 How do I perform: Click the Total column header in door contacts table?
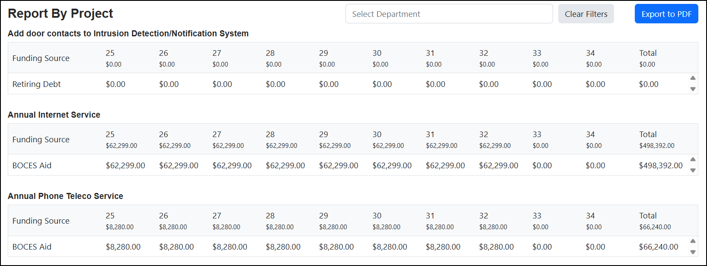(648, 53)
